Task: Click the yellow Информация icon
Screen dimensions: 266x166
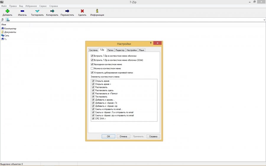Action: [97, 11]
